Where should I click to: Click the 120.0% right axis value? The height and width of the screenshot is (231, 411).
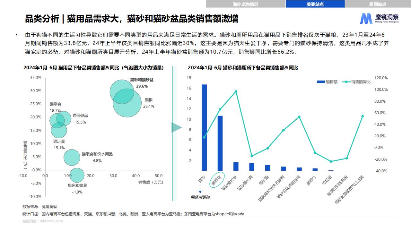[x=381, y=78]
